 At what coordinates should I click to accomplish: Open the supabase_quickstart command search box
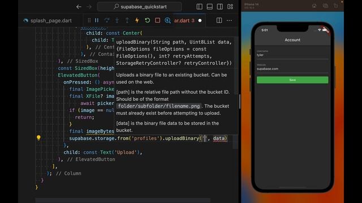(140, 7)
